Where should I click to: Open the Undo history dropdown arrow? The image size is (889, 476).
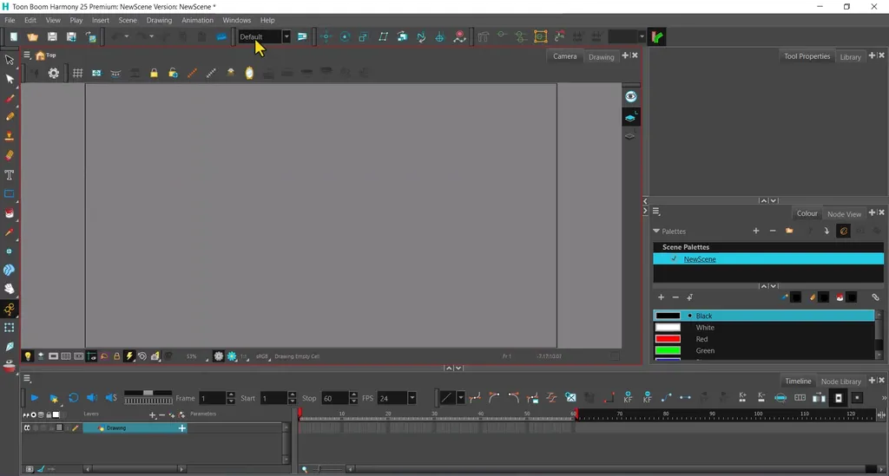coord(127,36)
